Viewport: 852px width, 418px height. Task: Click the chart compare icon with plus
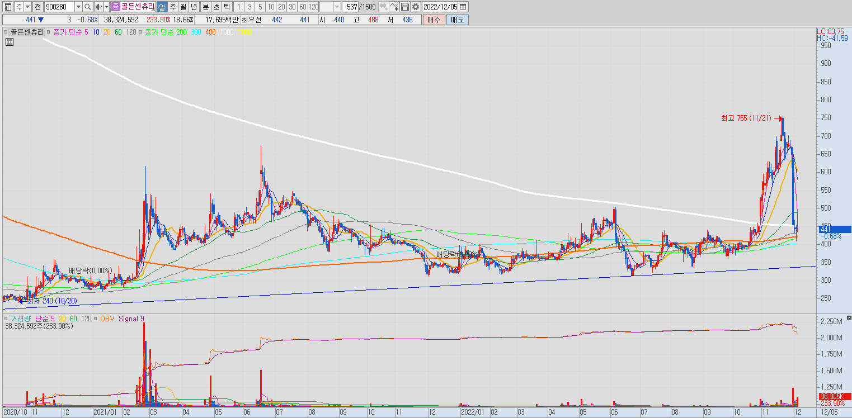point(383,7)
